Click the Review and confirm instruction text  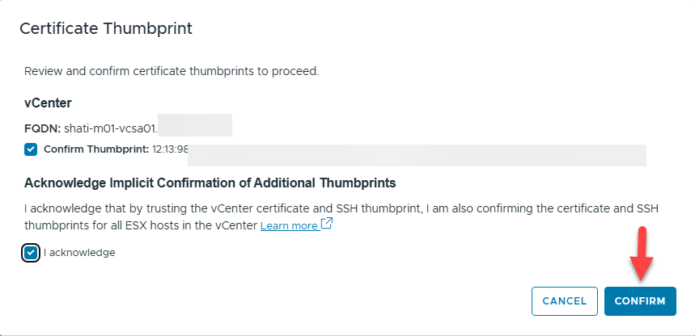(172, 71)
